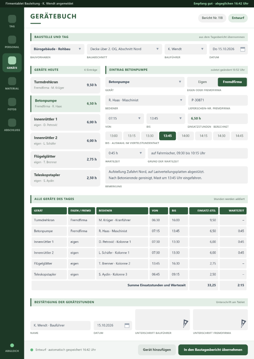The image size is (254, 359).
Task: Click the Bericht Nr. 118 badge
Action: tap(212, 18)
